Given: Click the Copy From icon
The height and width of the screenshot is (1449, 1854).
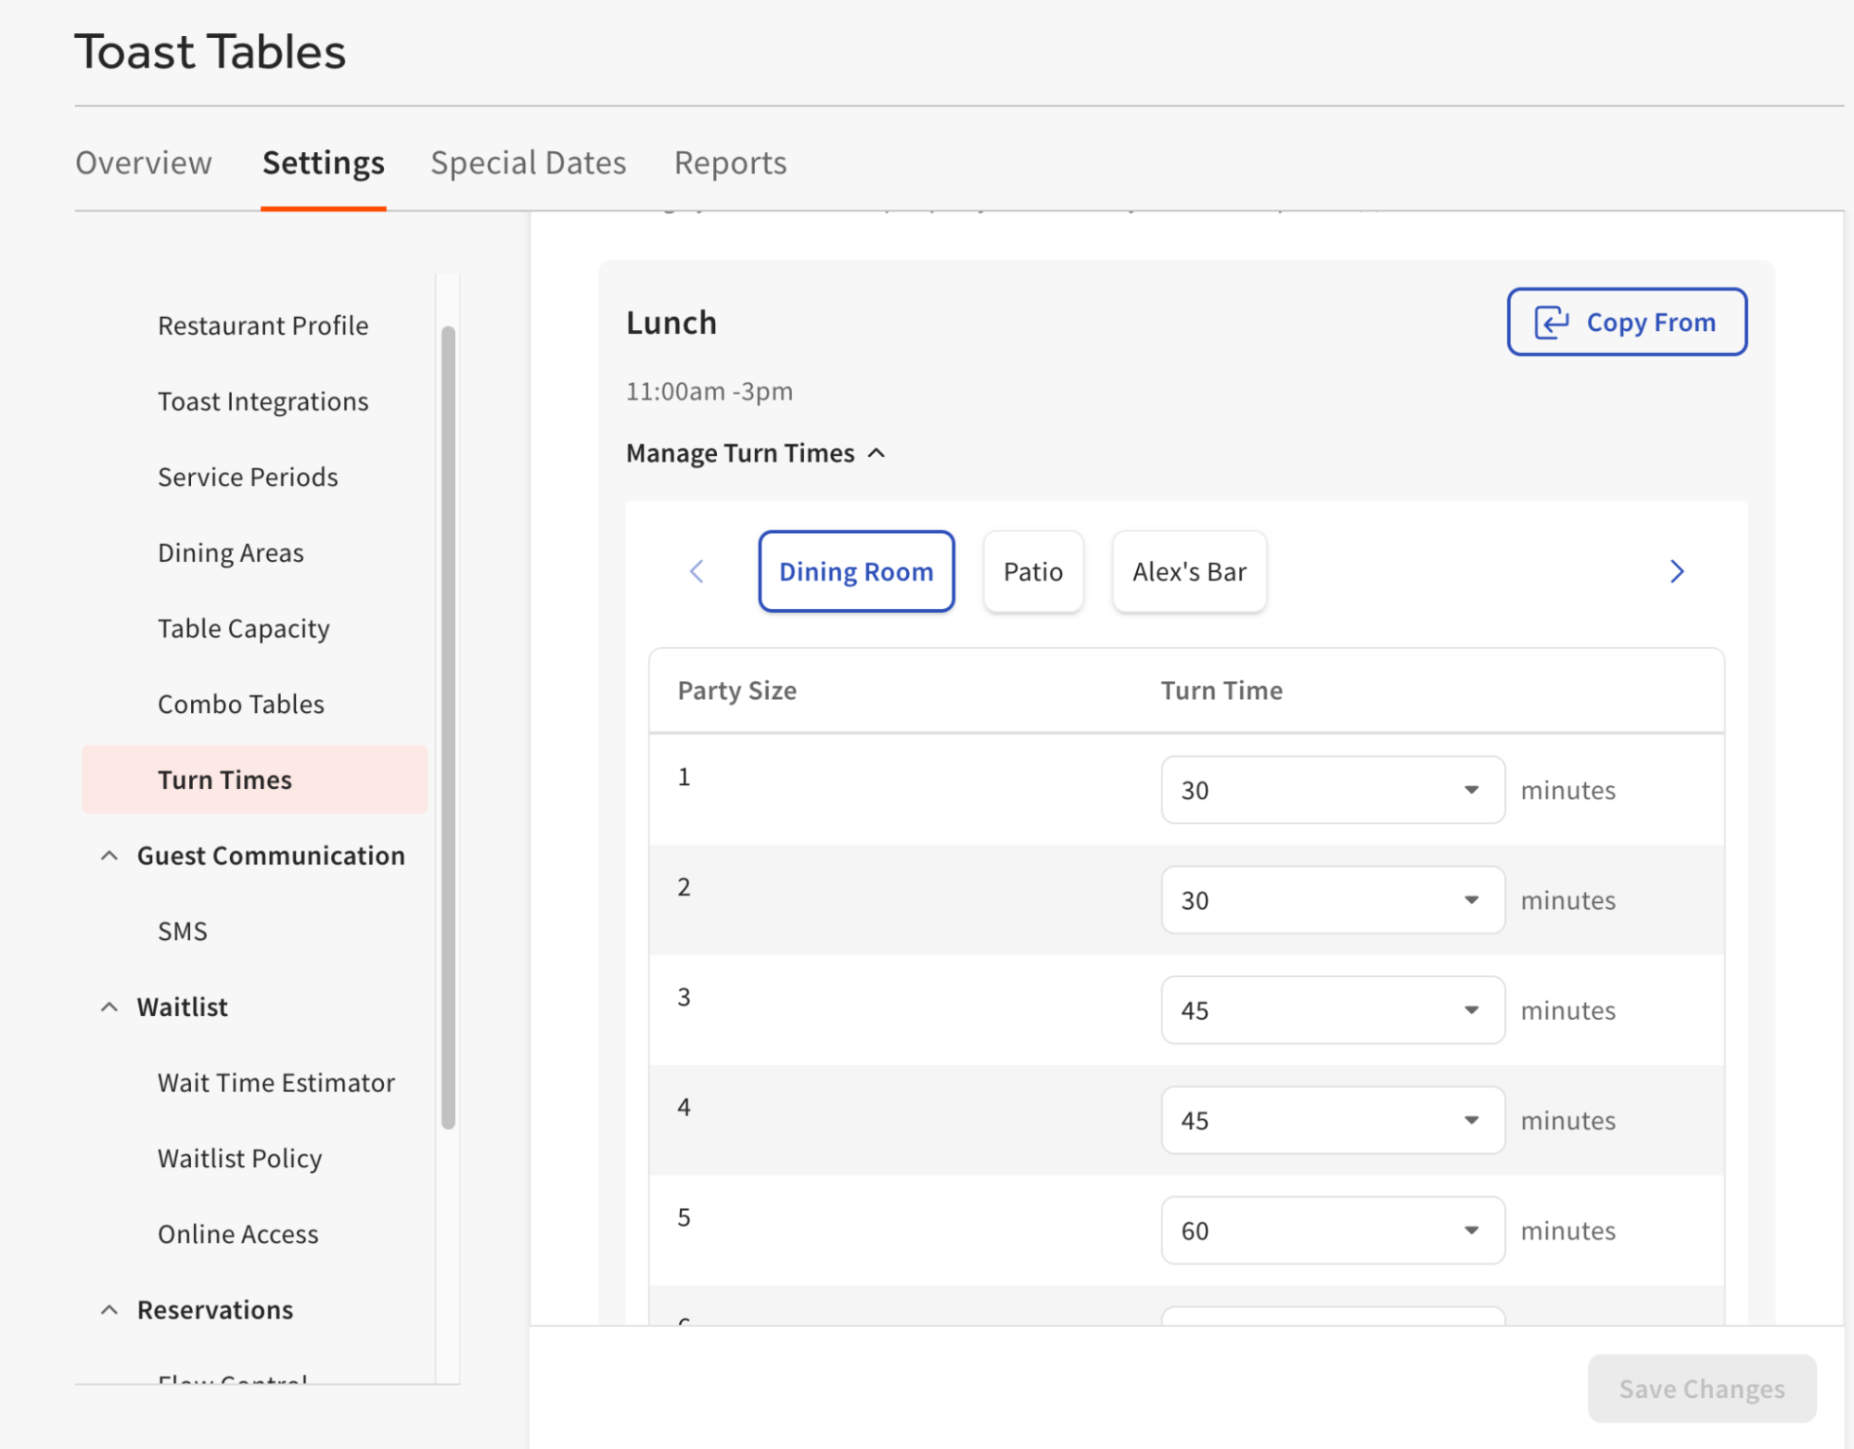Looking at the screenshot, I should [x=1552, y=322].
